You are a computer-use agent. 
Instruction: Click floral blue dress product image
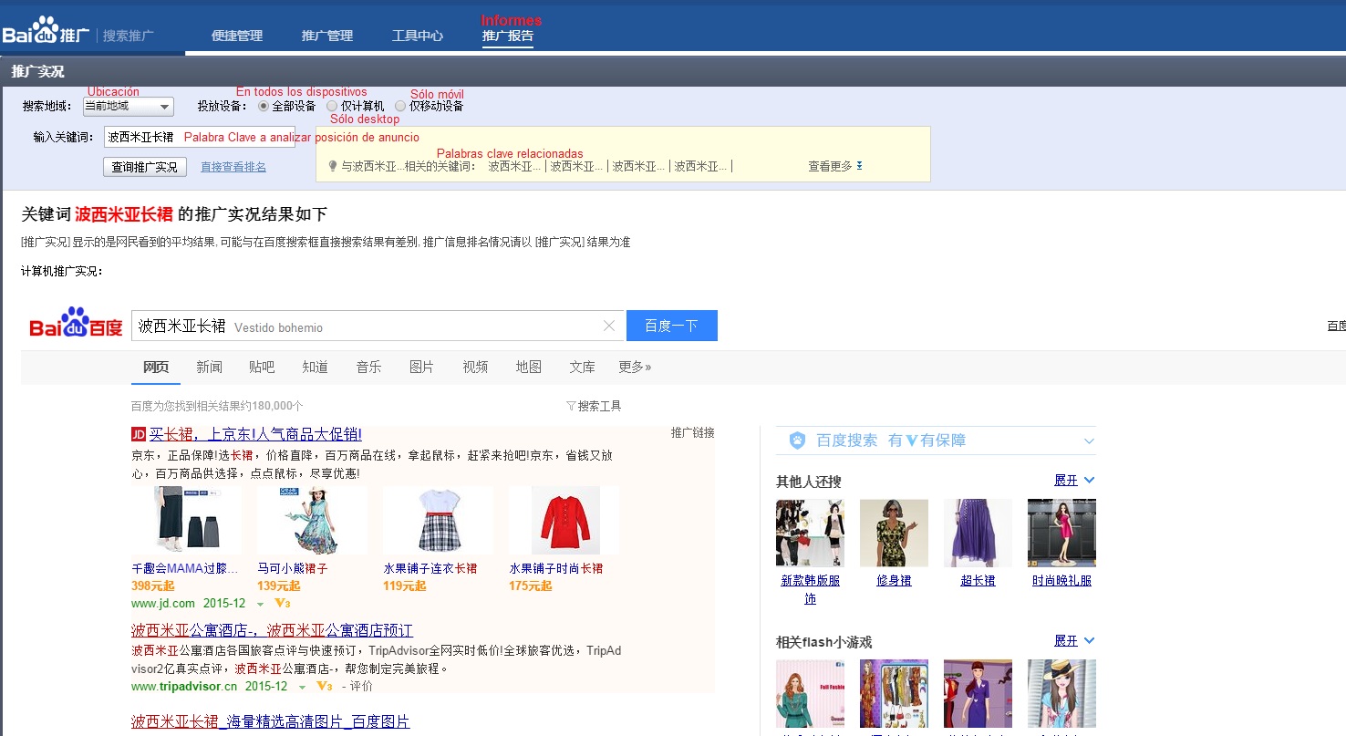pyautogui.click(x=312, y=521)
